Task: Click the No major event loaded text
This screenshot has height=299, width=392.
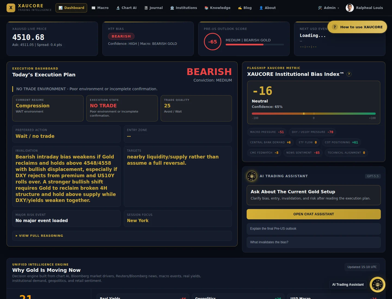Action: click(42, 221)
